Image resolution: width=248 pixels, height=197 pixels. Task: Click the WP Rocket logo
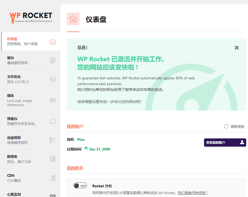tap(31, 18)
